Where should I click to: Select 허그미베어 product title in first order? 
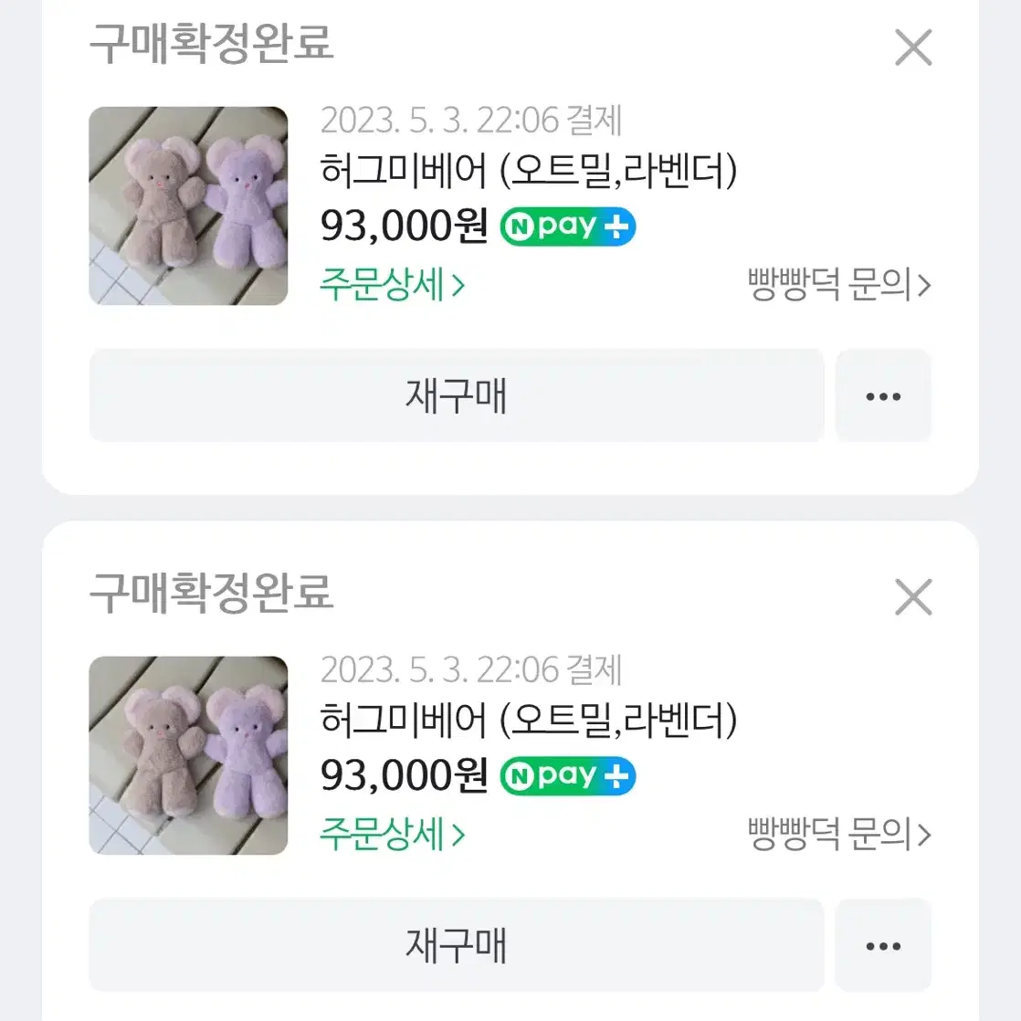[x=529, y=171]
